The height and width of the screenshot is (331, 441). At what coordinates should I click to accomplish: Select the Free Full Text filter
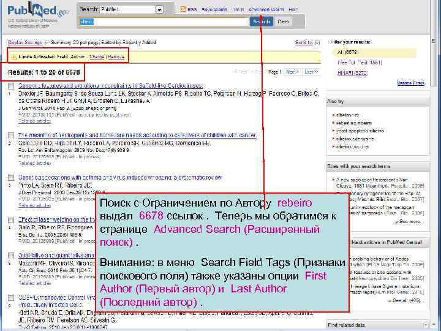click(x=360, y=63)
